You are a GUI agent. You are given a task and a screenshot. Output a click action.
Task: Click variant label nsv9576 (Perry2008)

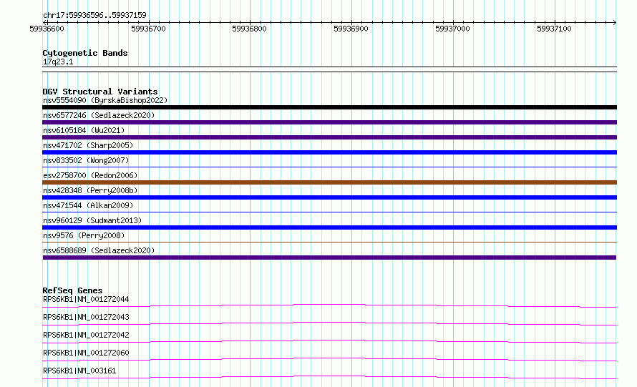click(x=84, y=235)
